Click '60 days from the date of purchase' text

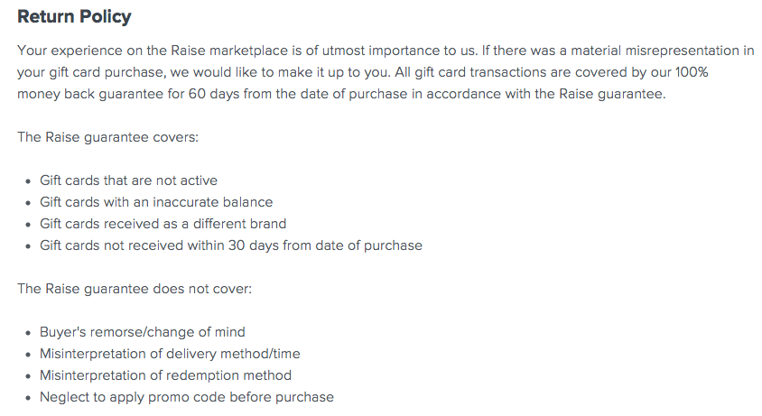click(x=298, y=94)
